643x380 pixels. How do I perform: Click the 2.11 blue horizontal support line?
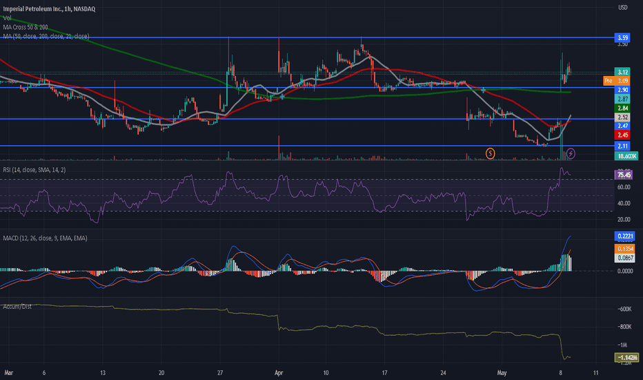tap(307, 146)
